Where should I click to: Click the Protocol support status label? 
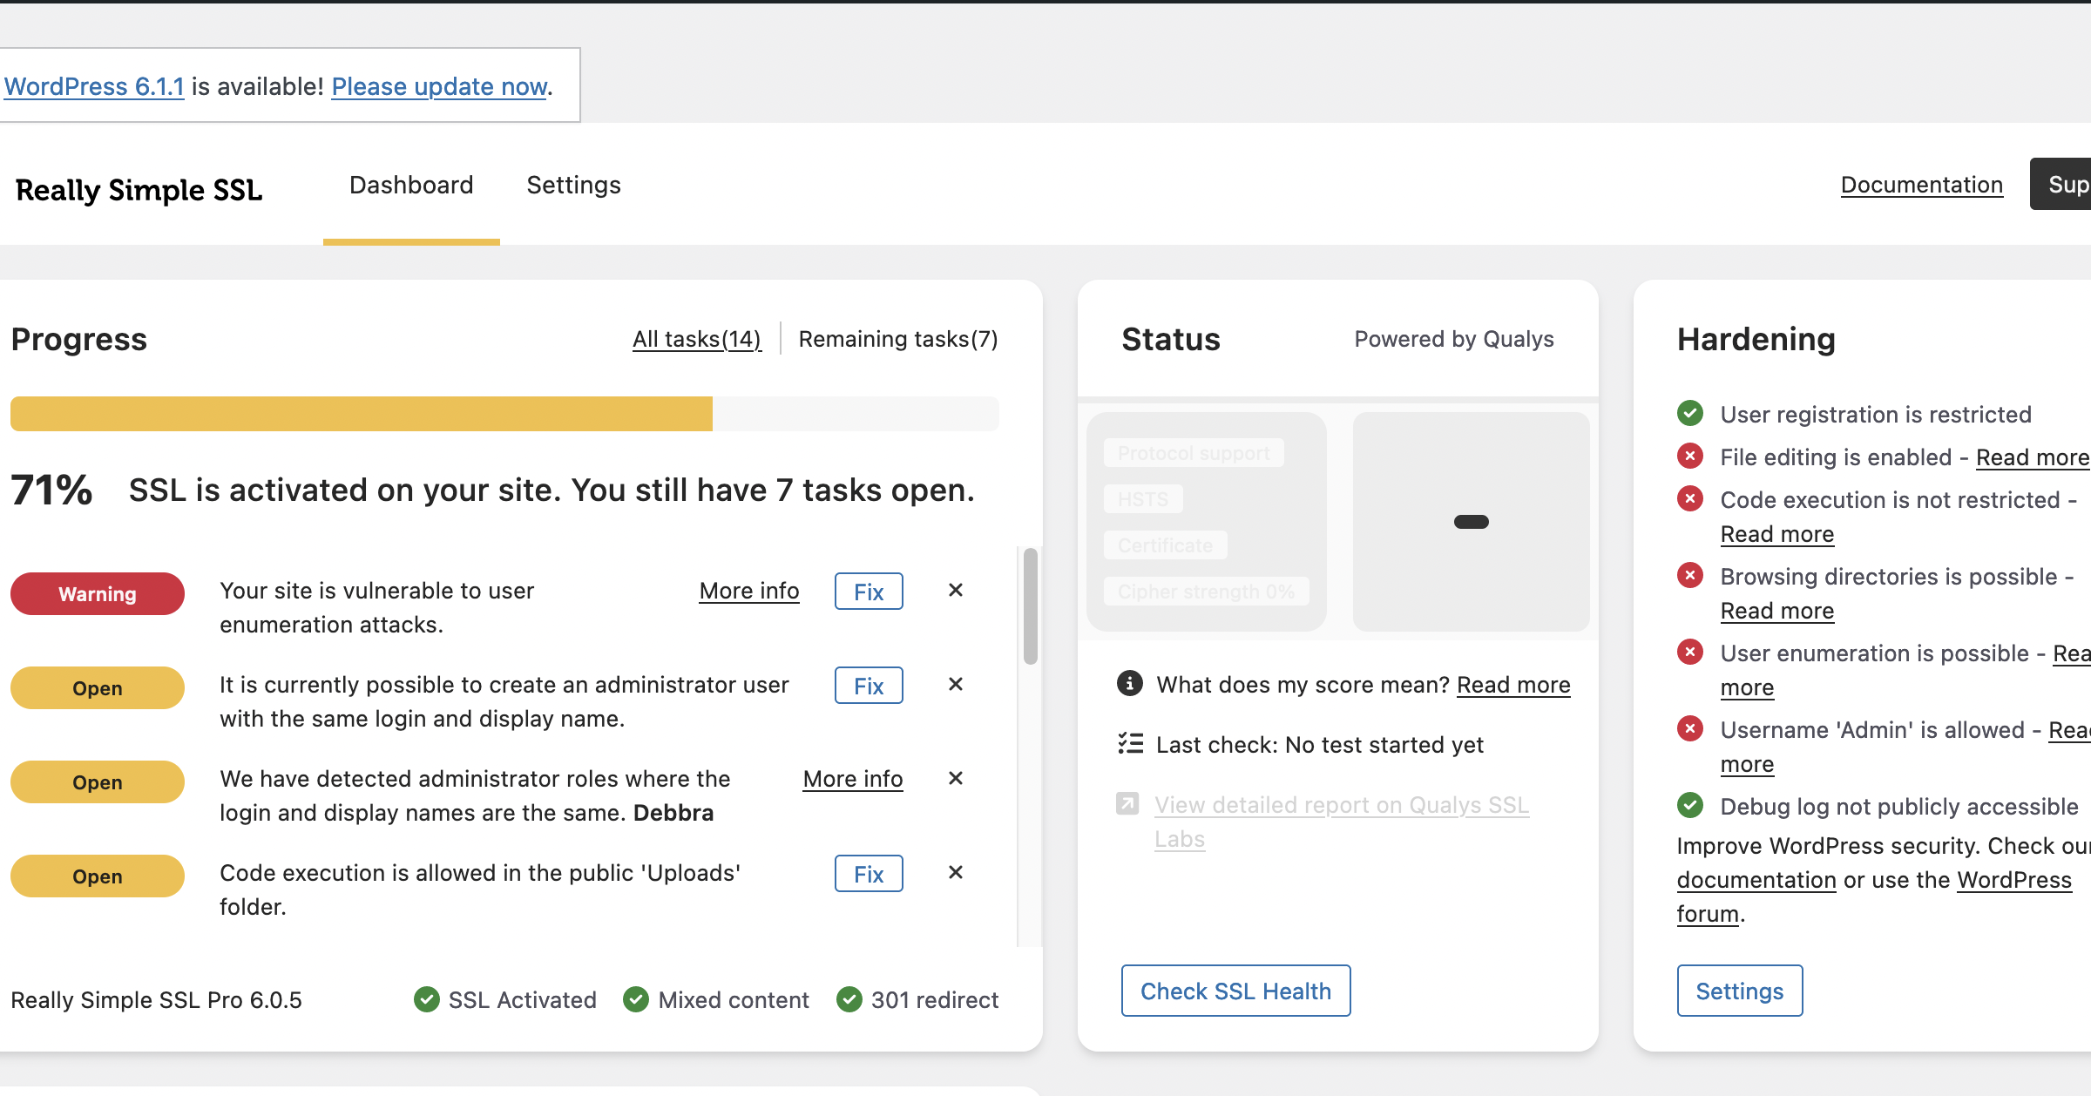point(1194,453)
